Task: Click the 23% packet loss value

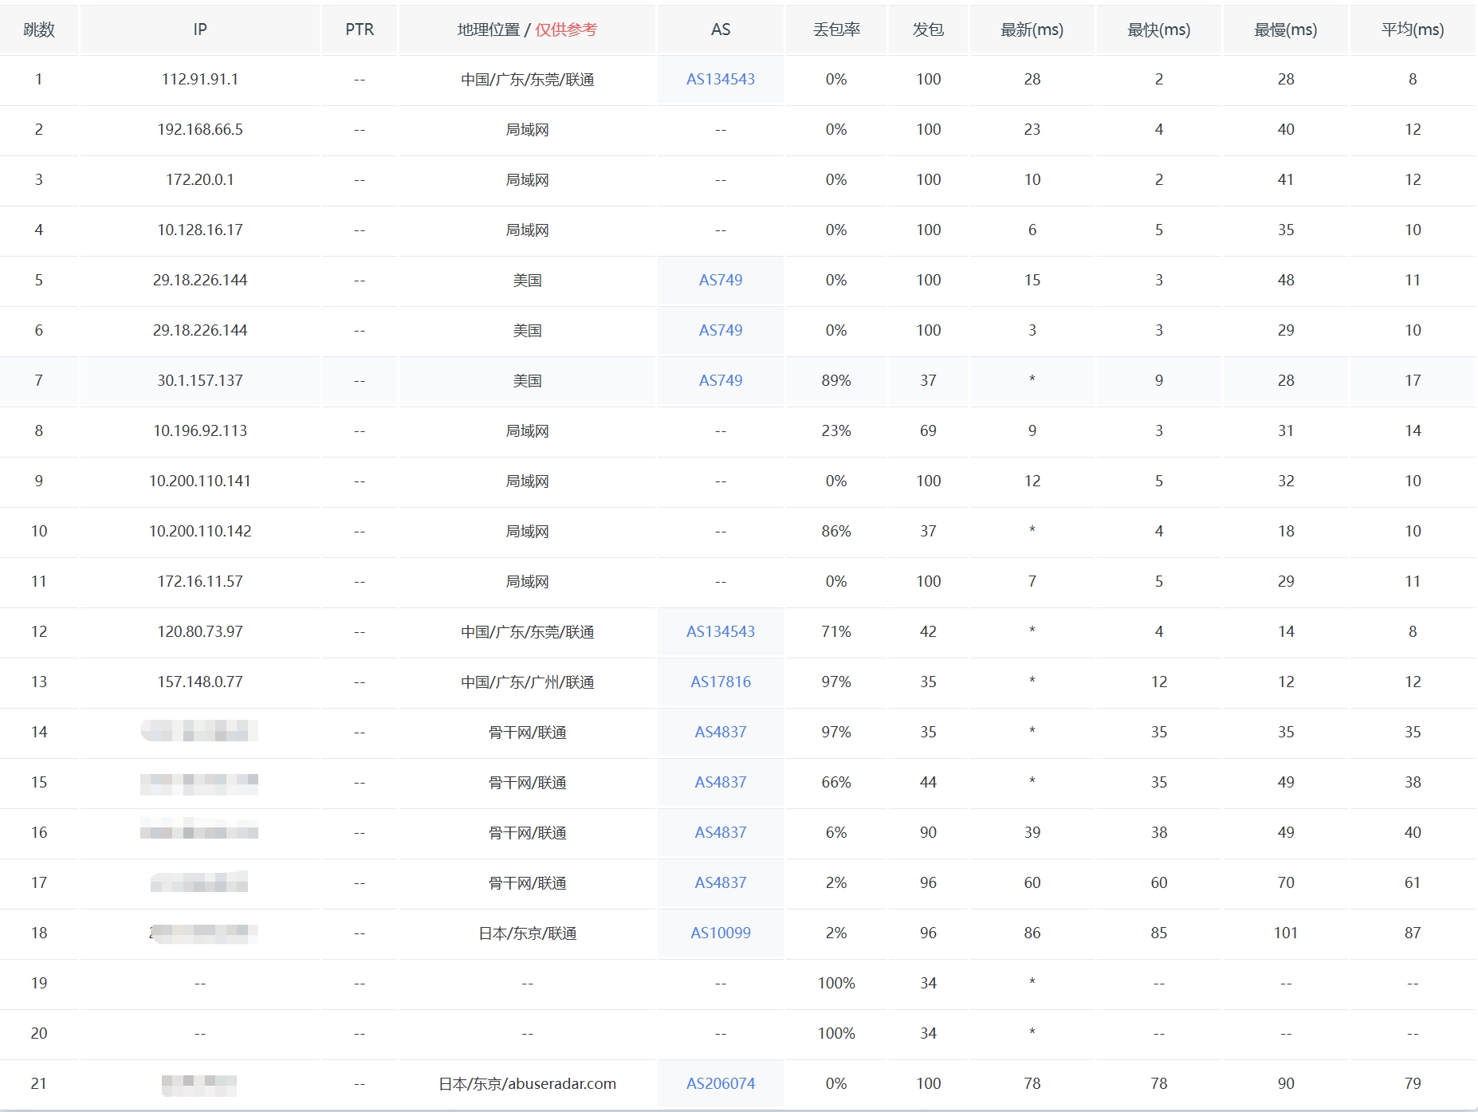Action: point(836,430)
